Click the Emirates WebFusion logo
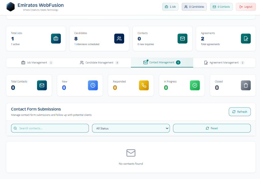This screenshot has height=179, width=260. (x=10, y=7)
